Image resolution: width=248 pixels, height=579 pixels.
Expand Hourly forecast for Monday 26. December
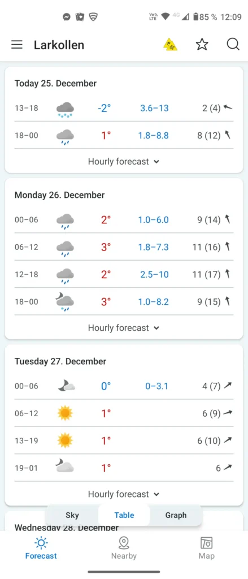click(x=124, y=328)
